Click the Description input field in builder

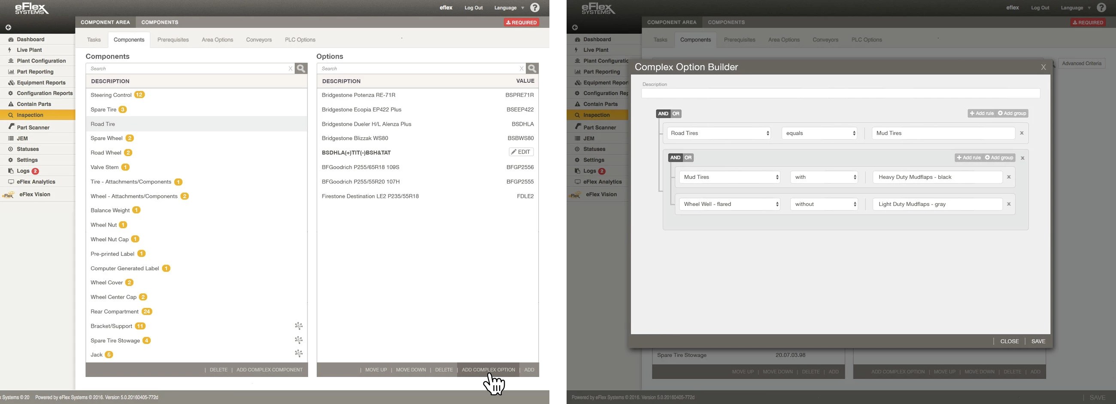tap(840, 93)
